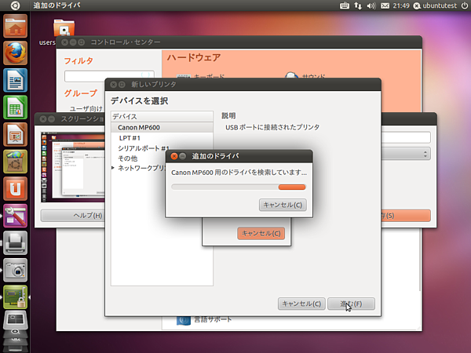
Task: Click the filter input in Control Center
Action: tap(109, 76)
